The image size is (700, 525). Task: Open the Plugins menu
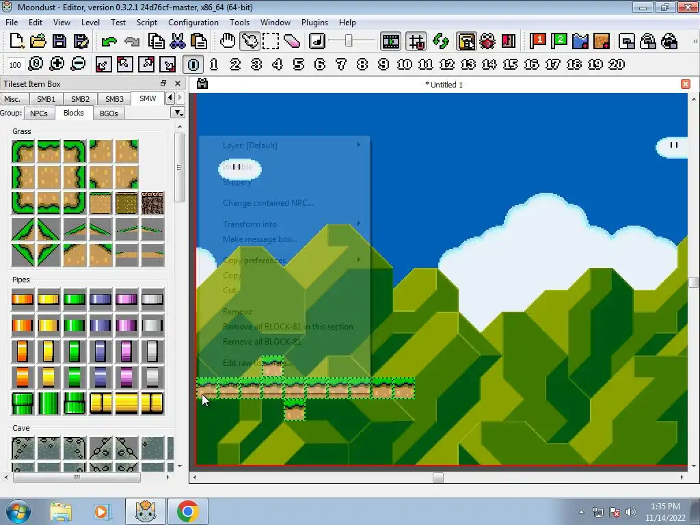click(314, 23)
